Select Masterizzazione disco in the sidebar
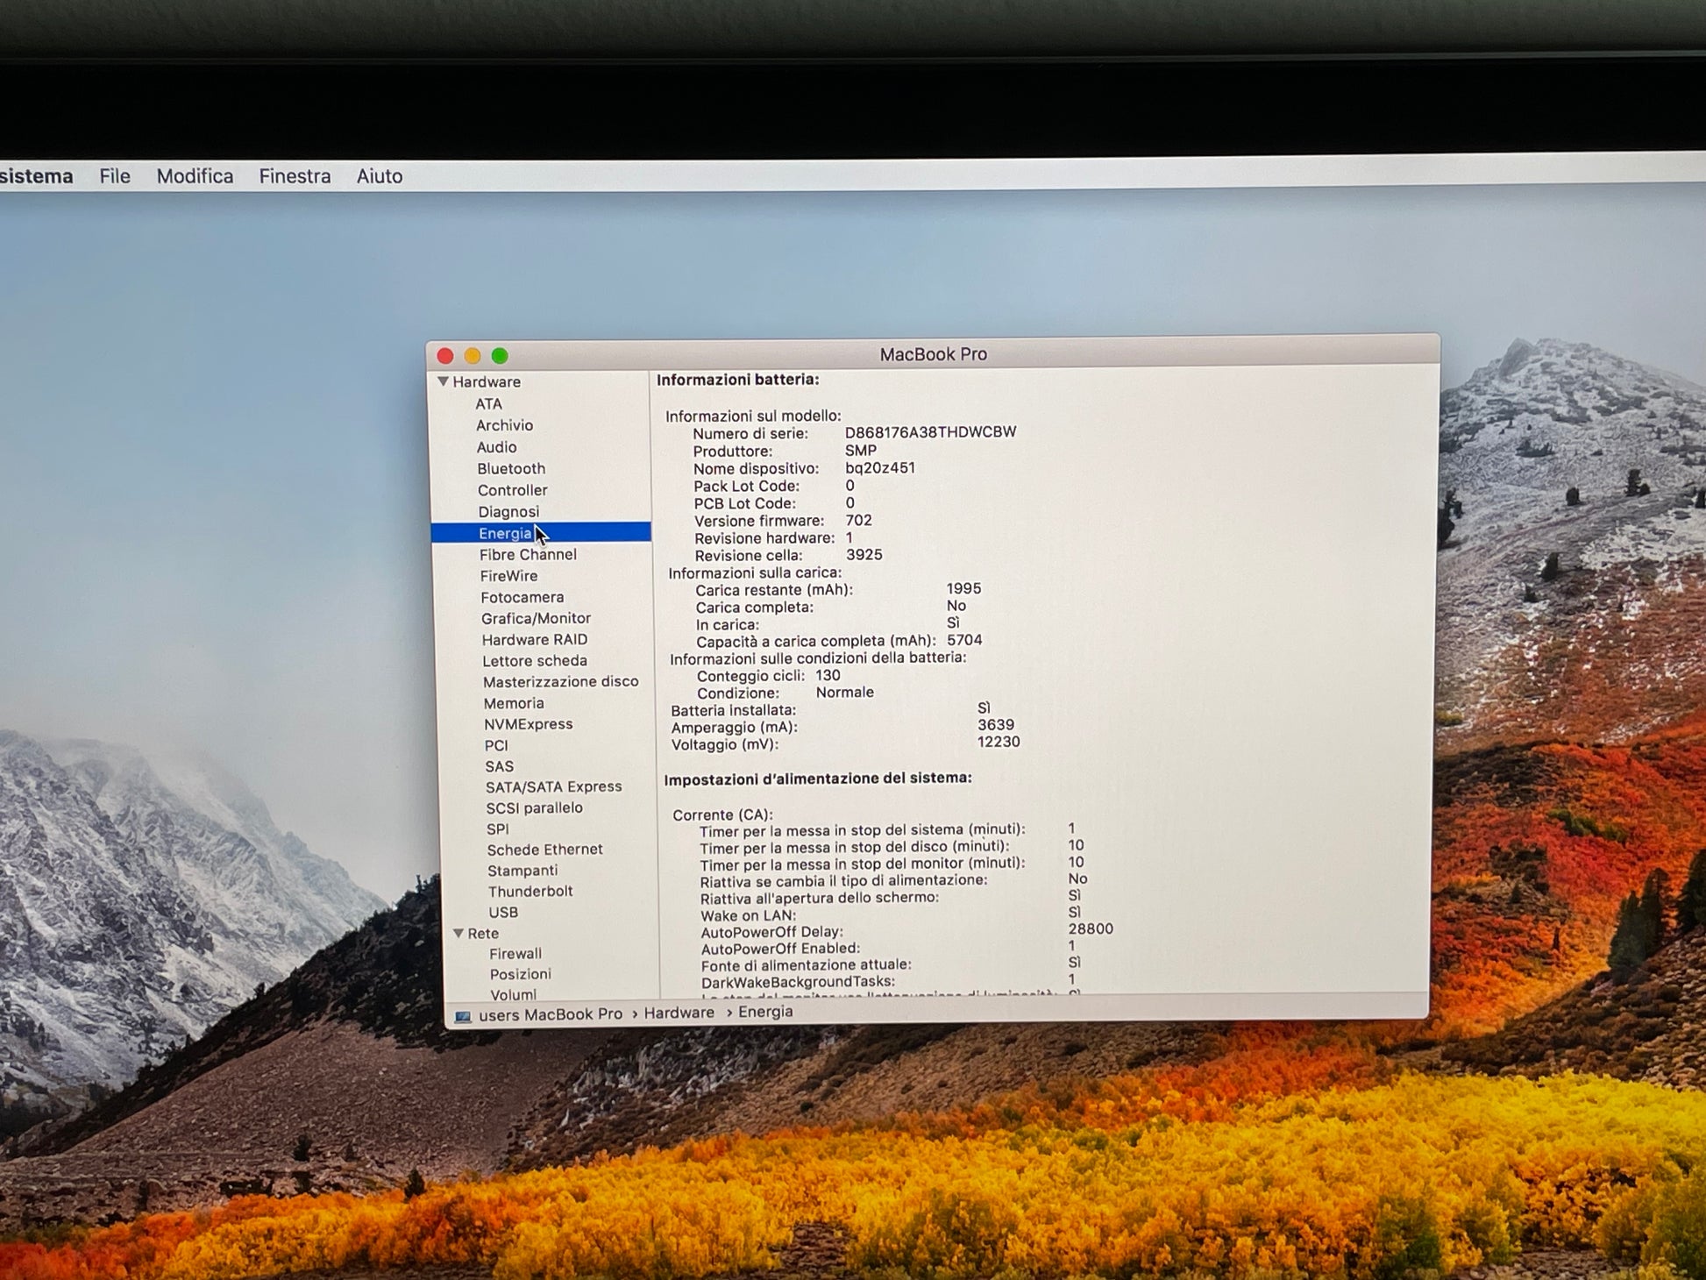The height and width of the screenshot is (1280, 1706). 560,682
